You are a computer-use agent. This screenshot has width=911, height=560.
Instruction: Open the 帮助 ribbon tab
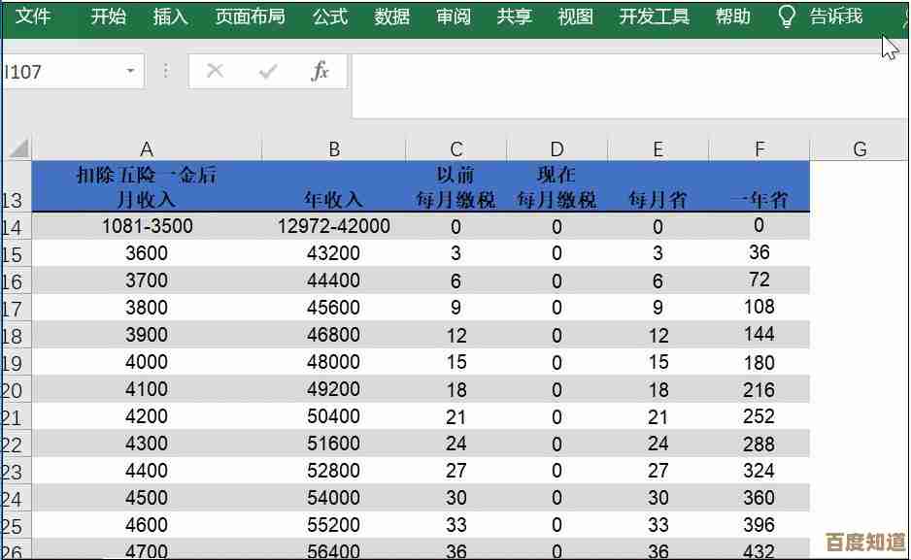[x=731, y=16]
